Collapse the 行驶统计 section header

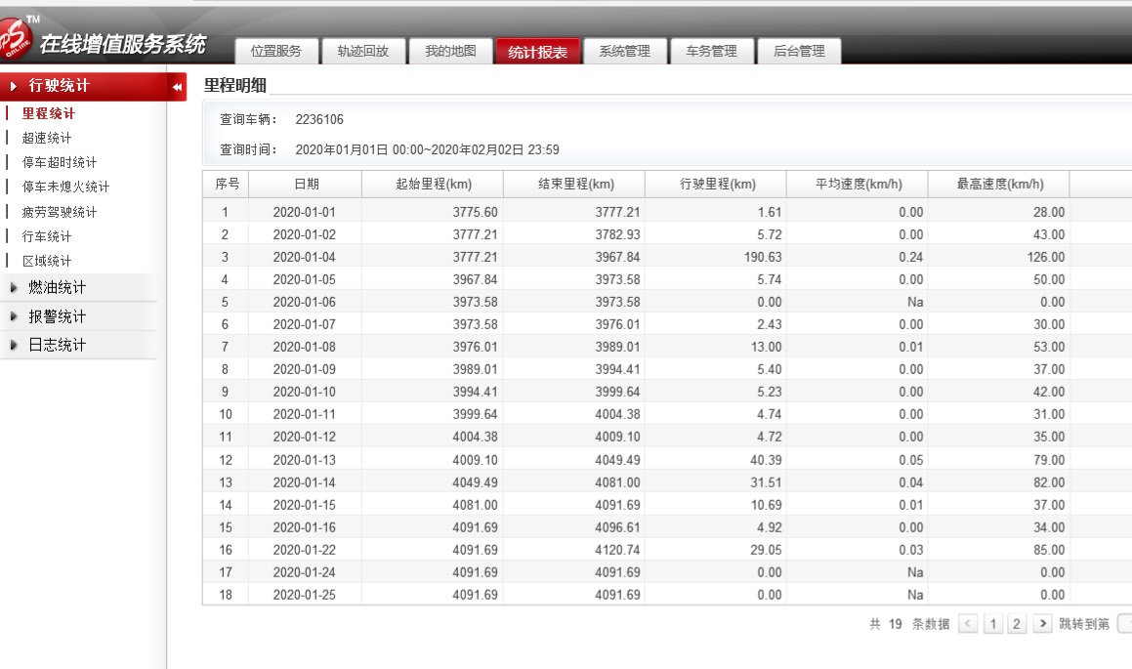pyautogui.click(x=59, y=86)
